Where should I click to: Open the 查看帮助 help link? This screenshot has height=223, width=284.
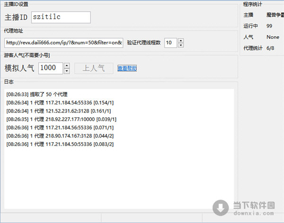[x=127, y=68]
